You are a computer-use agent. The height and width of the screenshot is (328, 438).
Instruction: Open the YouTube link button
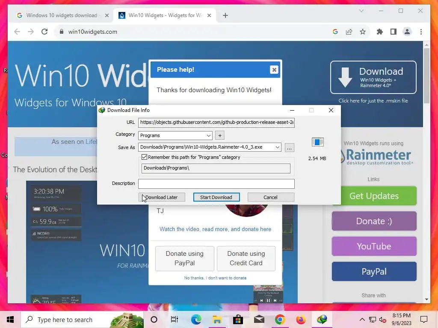coord(374,246)
